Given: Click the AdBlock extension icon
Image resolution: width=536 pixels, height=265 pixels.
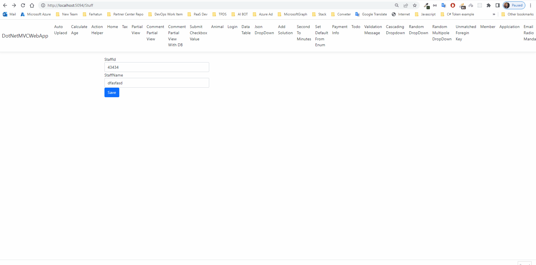Looking at the screenshot, I should pyautogui.click(x=453, y=5).
